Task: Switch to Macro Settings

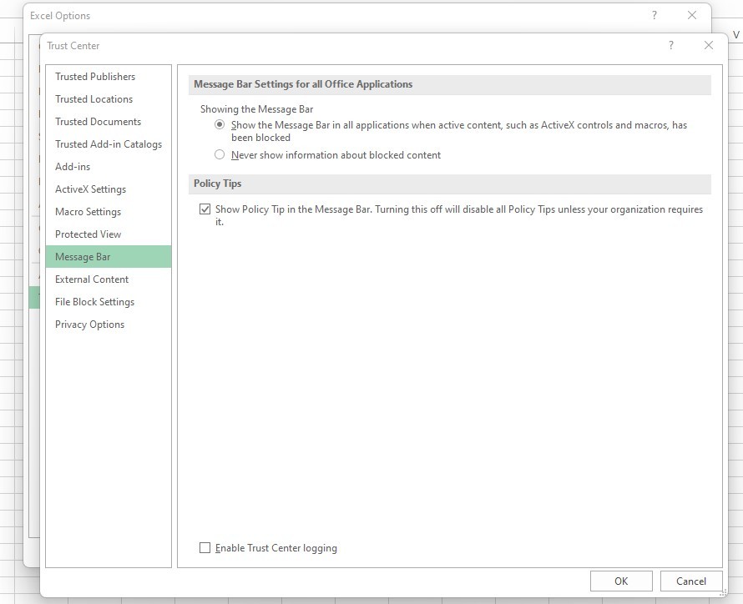Action: pyautogui.click(x=109, y=212)
